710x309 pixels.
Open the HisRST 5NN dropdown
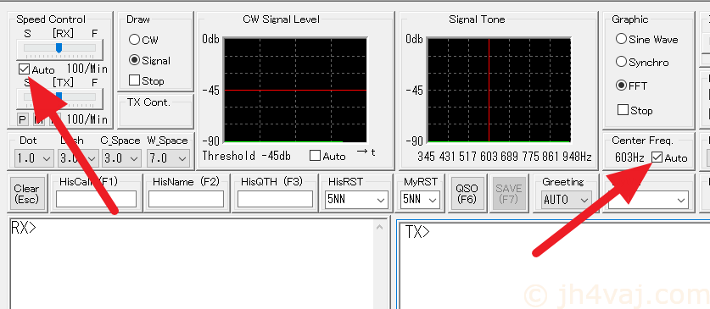pos(356,199)
